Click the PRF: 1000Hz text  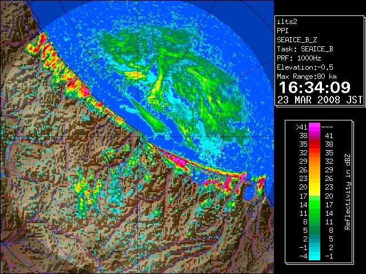(x=299, y=58)
